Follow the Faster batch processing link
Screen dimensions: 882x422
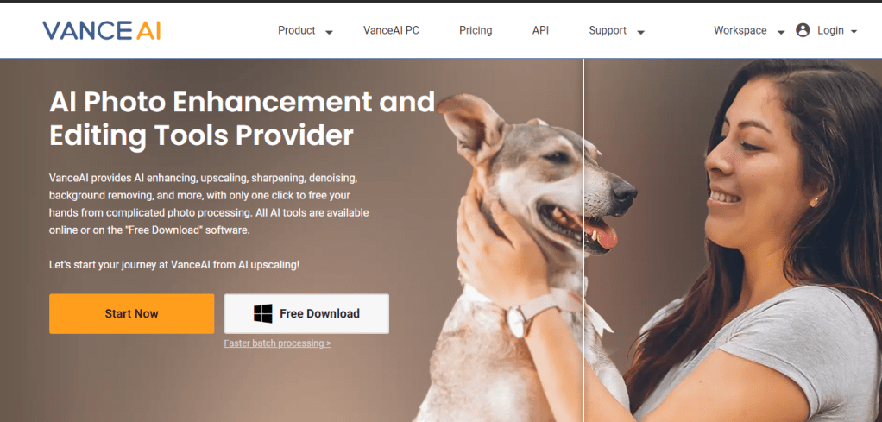(x=277, y=343)
